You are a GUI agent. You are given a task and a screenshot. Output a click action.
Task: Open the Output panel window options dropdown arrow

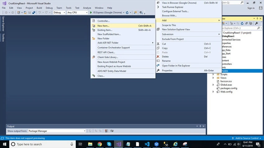[x=197, y=126]
